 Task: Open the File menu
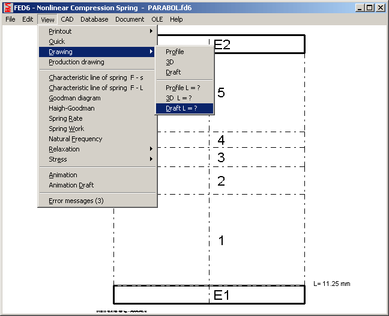tap(10, 19)
